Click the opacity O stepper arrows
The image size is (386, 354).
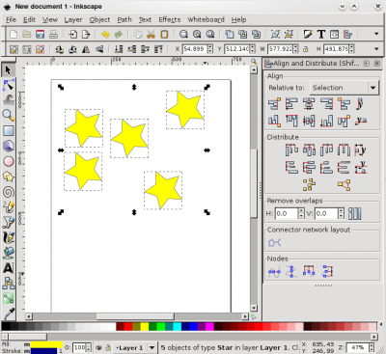pyautogui.click(x=89, y=347)
